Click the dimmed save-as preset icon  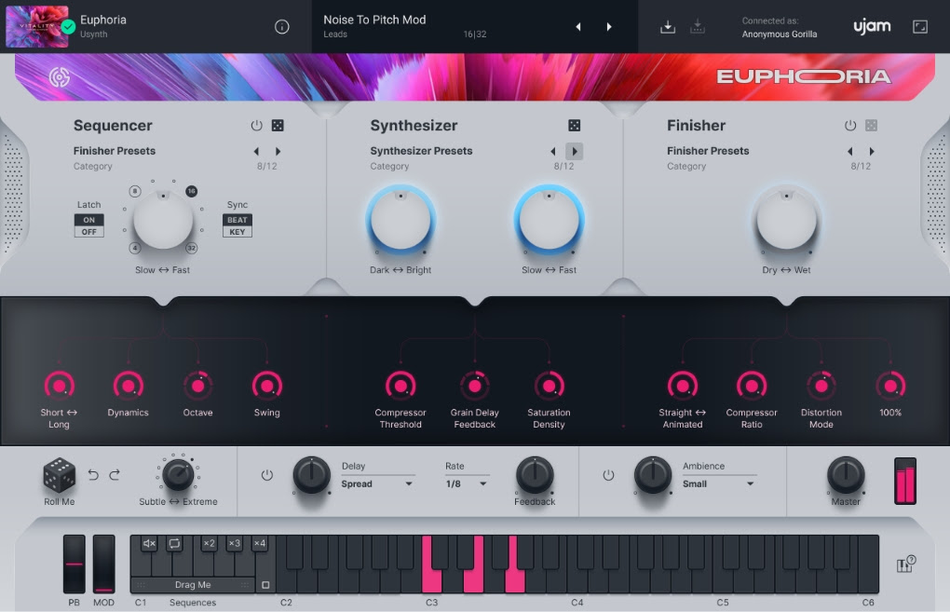click(x=698, y=27)
